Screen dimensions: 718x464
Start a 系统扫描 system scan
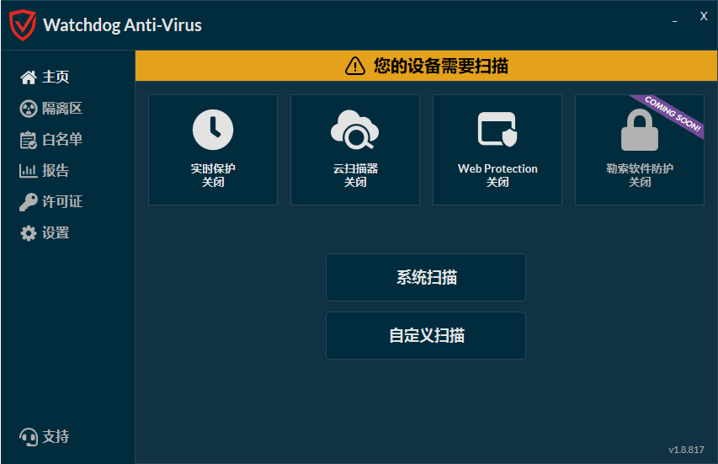426,278
